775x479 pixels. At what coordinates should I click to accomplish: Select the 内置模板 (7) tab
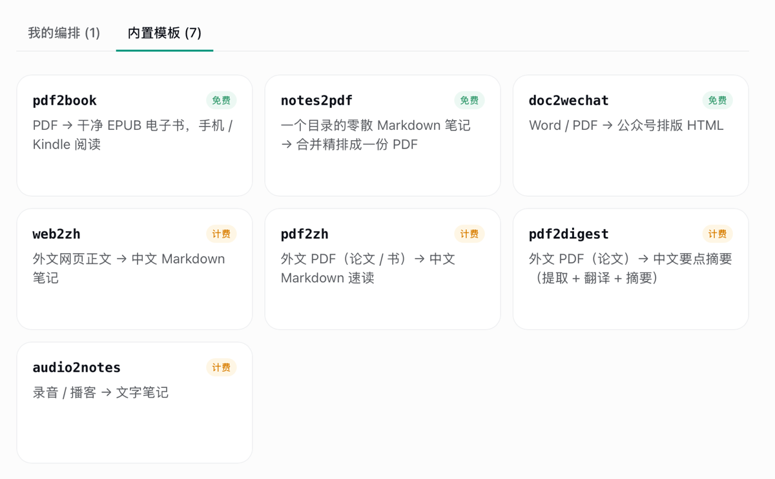165,32
